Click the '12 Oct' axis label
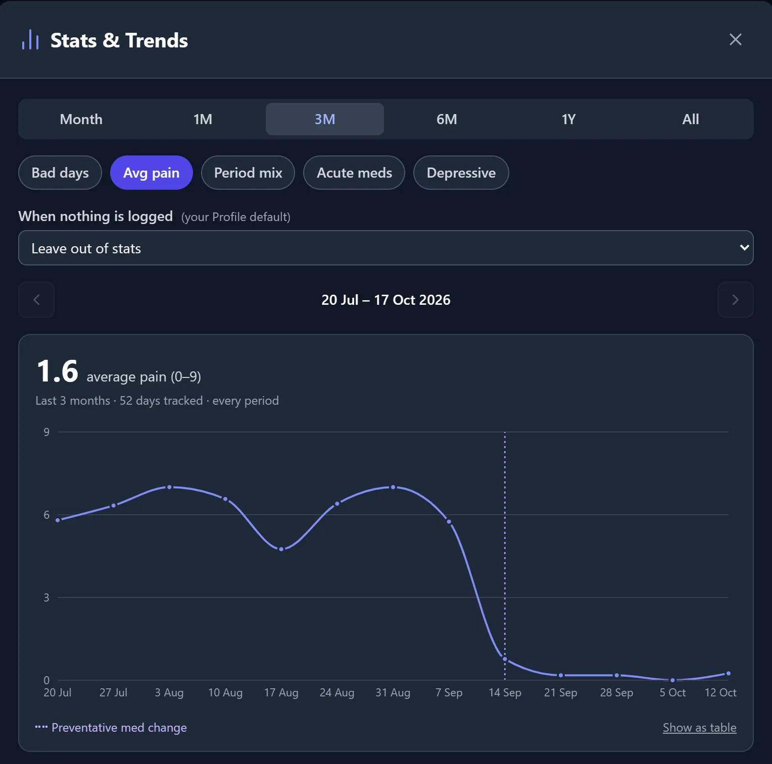772x764 pixels. click(x=720, y=692)
